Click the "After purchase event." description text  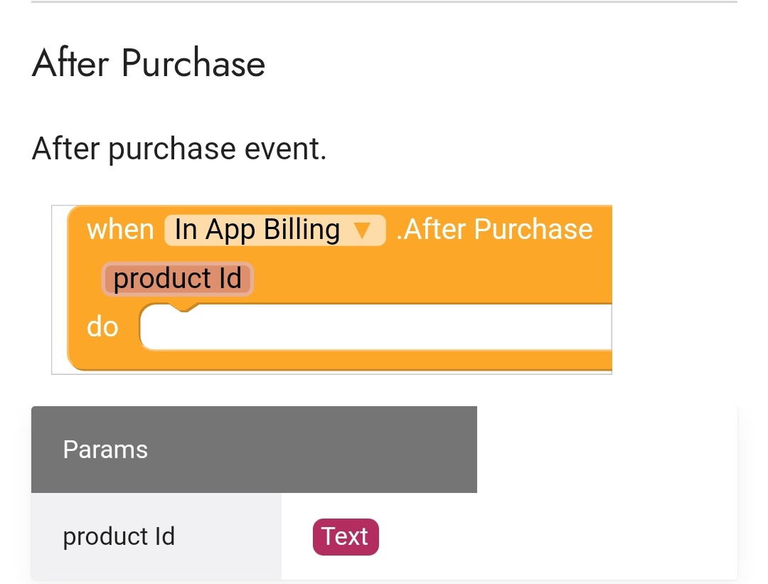click(179, 148)
